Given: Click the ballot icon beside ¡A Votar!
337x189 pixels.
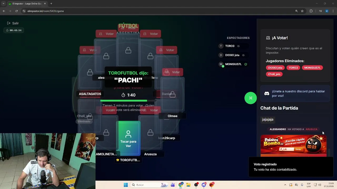Looking at the screenshot, I should pos(268,38).
